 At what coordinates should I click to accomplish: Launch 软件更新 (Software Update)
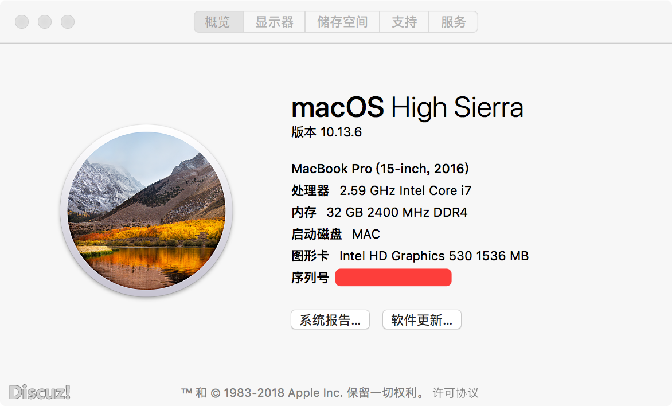[x=421, y=320]
